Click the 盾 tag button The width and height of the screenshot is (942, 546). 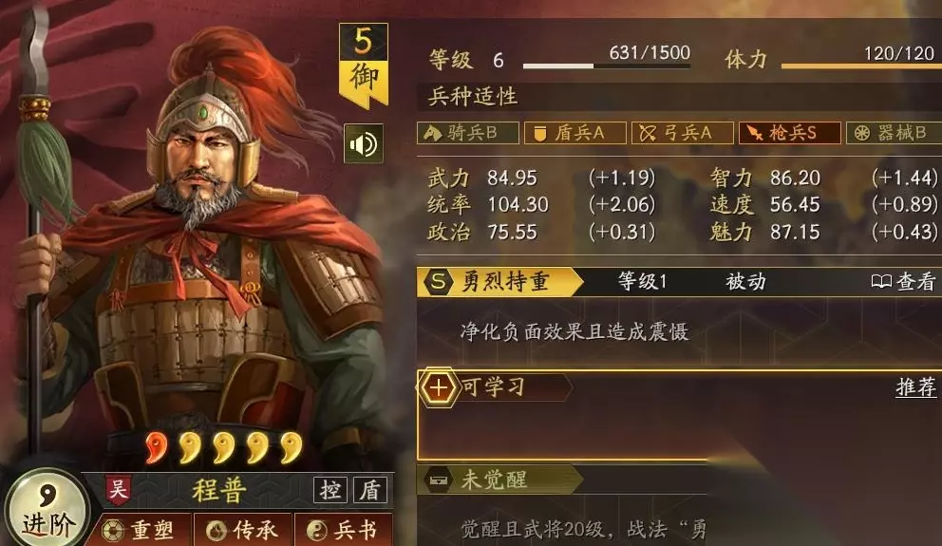369,490
